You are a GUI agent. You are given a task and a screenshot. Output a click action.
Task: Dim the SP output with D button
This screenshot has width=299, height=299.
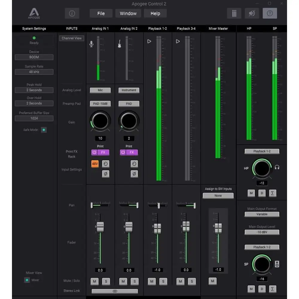262,289
